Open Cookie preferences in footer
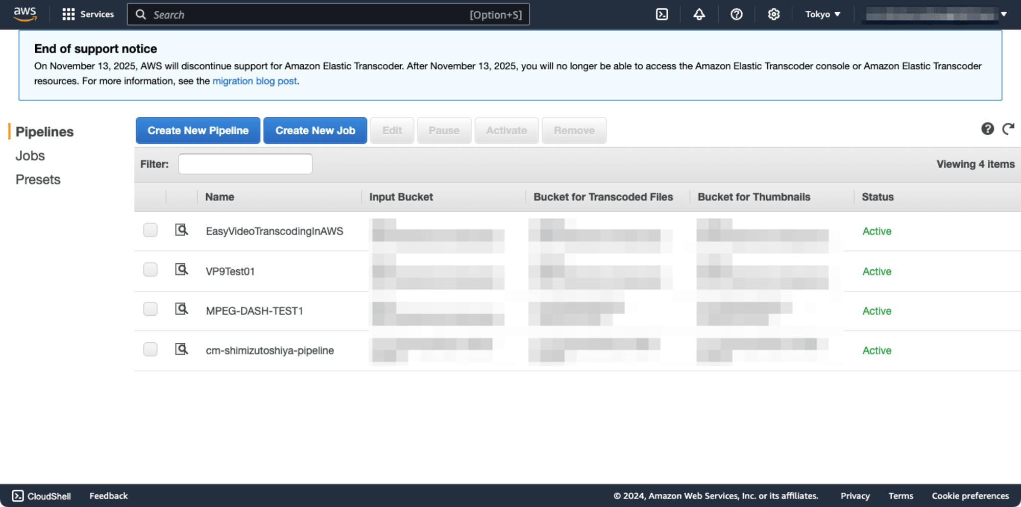 click(x=970, y=496)
